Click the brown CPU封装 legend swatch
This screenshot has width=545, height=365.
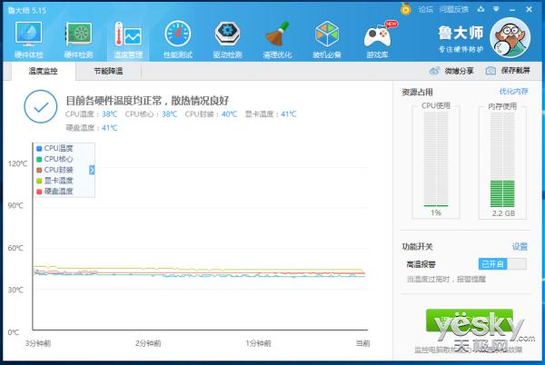39,170
